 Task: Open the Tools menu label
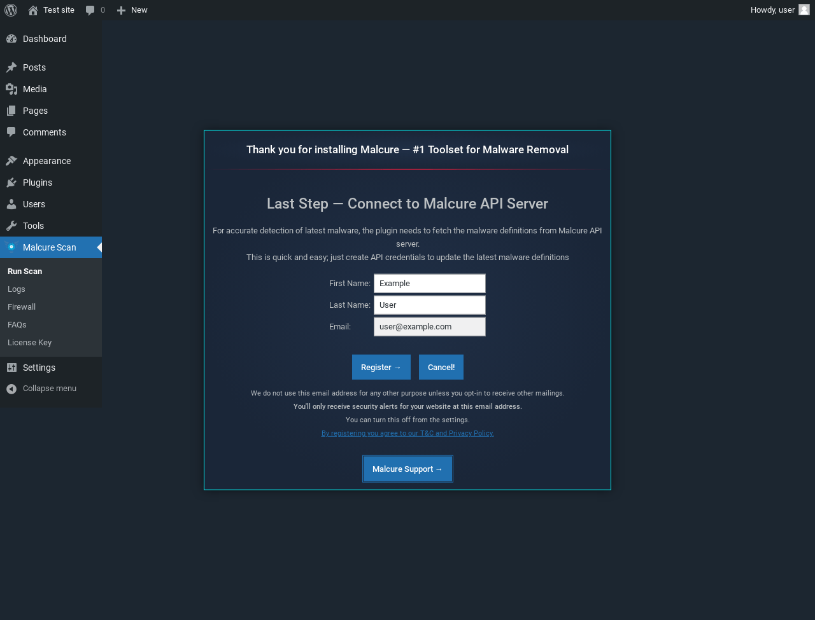click(33, 226)
